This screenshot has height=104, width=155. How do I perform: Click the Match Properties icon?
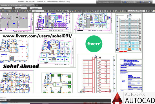pos(73,11)
